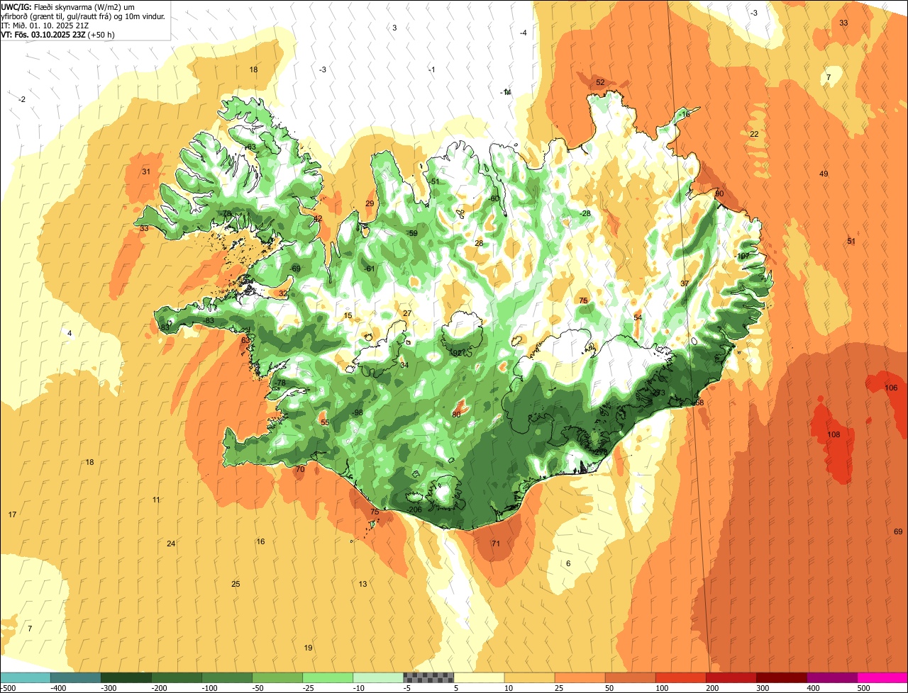
Task: Click the '-300' legend scale label
Action: pos(108,688)
